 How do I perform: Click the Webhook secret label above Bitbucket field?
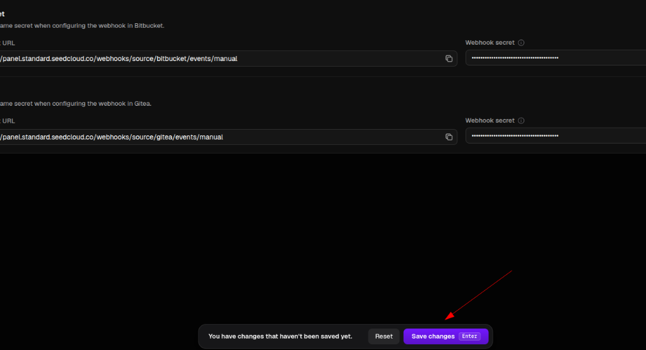490,43
